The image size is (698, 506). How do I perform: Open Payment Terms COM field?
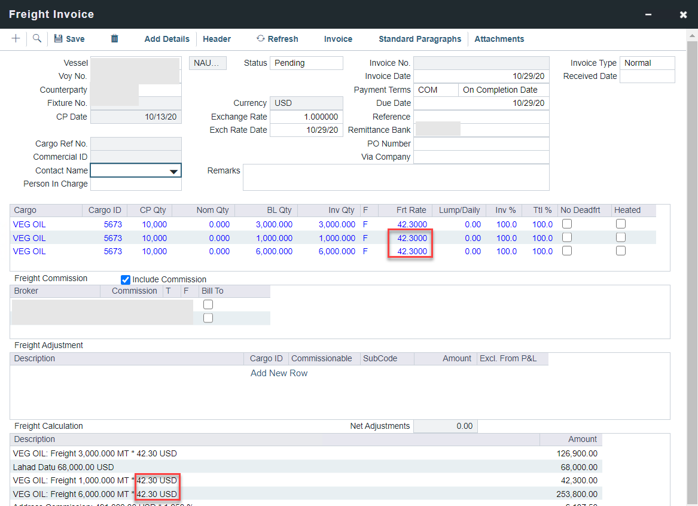click(435, 90)
